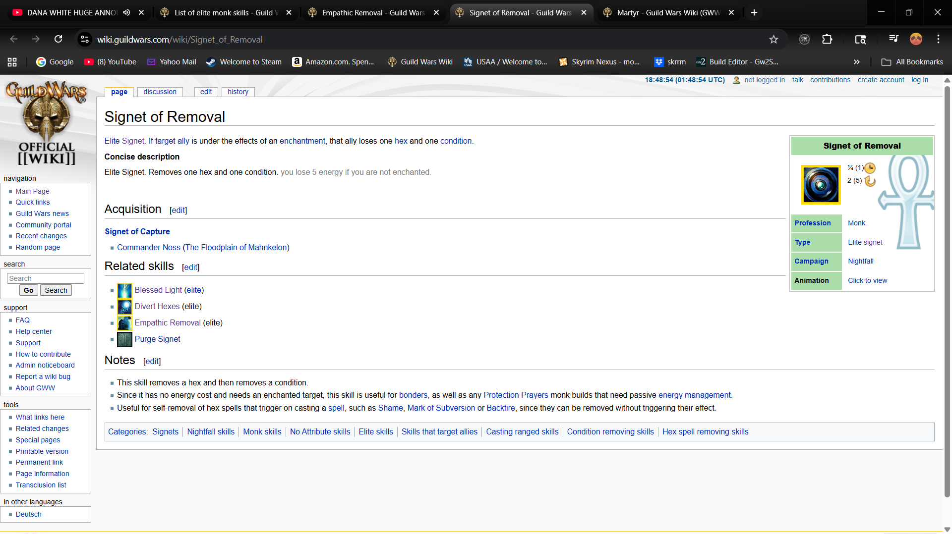
Task: Click the wiki Search input field
Action: (x=46, y=278)
